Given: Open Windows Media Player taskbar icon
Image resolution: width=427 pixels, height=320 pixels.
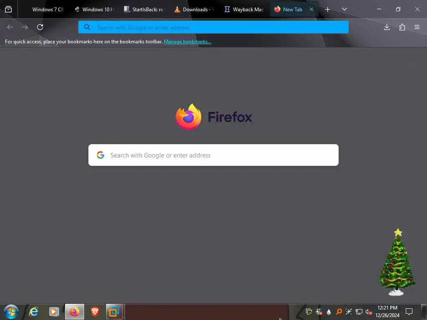Looking at the screenshot, I should point(54,312).
